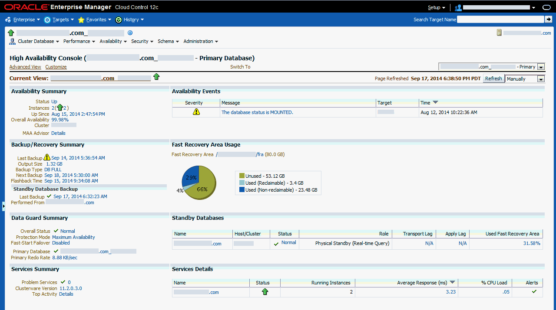Click the Severity column header

click(194, 103)
